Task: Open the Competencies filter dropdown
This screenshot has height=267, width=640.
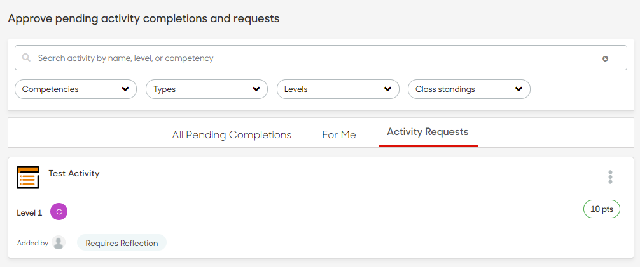Action: click(x=76, y=89)
